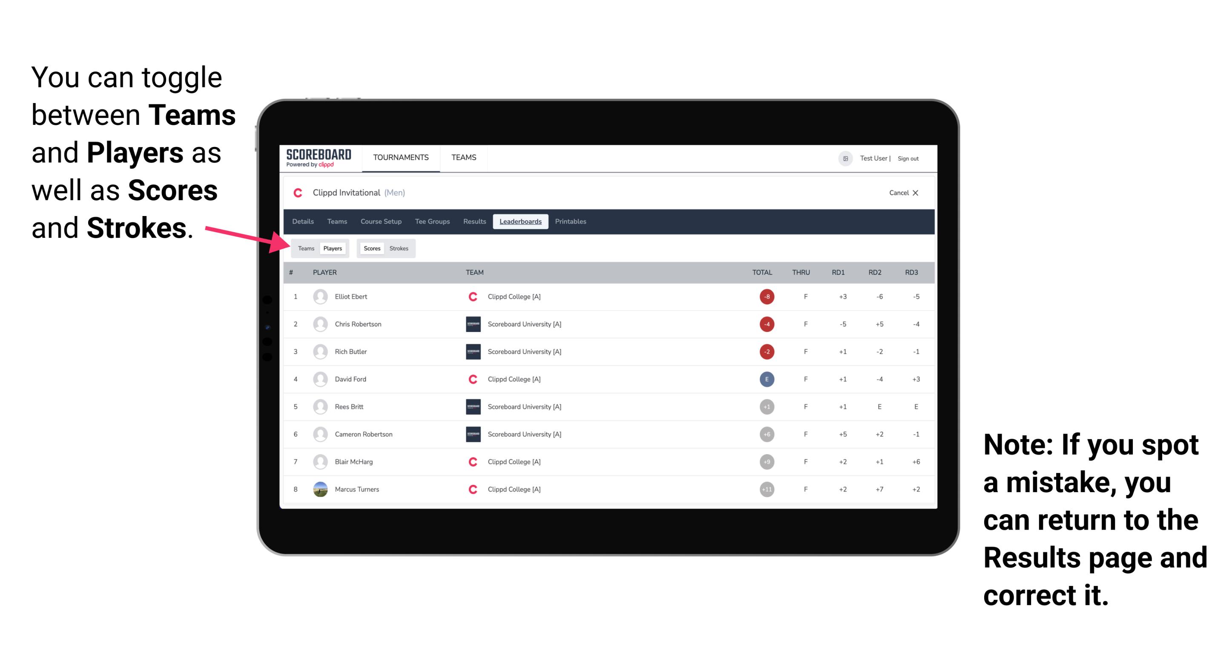
Task: Toggle to Players view
Action: [x=332, y=248]
